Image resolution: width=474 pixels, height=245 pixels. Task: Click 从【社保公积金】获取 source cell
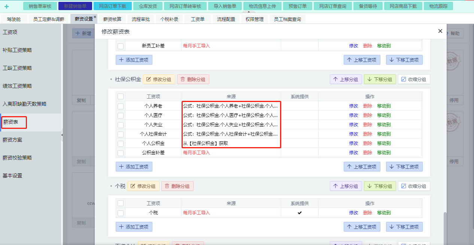point(231,143)
